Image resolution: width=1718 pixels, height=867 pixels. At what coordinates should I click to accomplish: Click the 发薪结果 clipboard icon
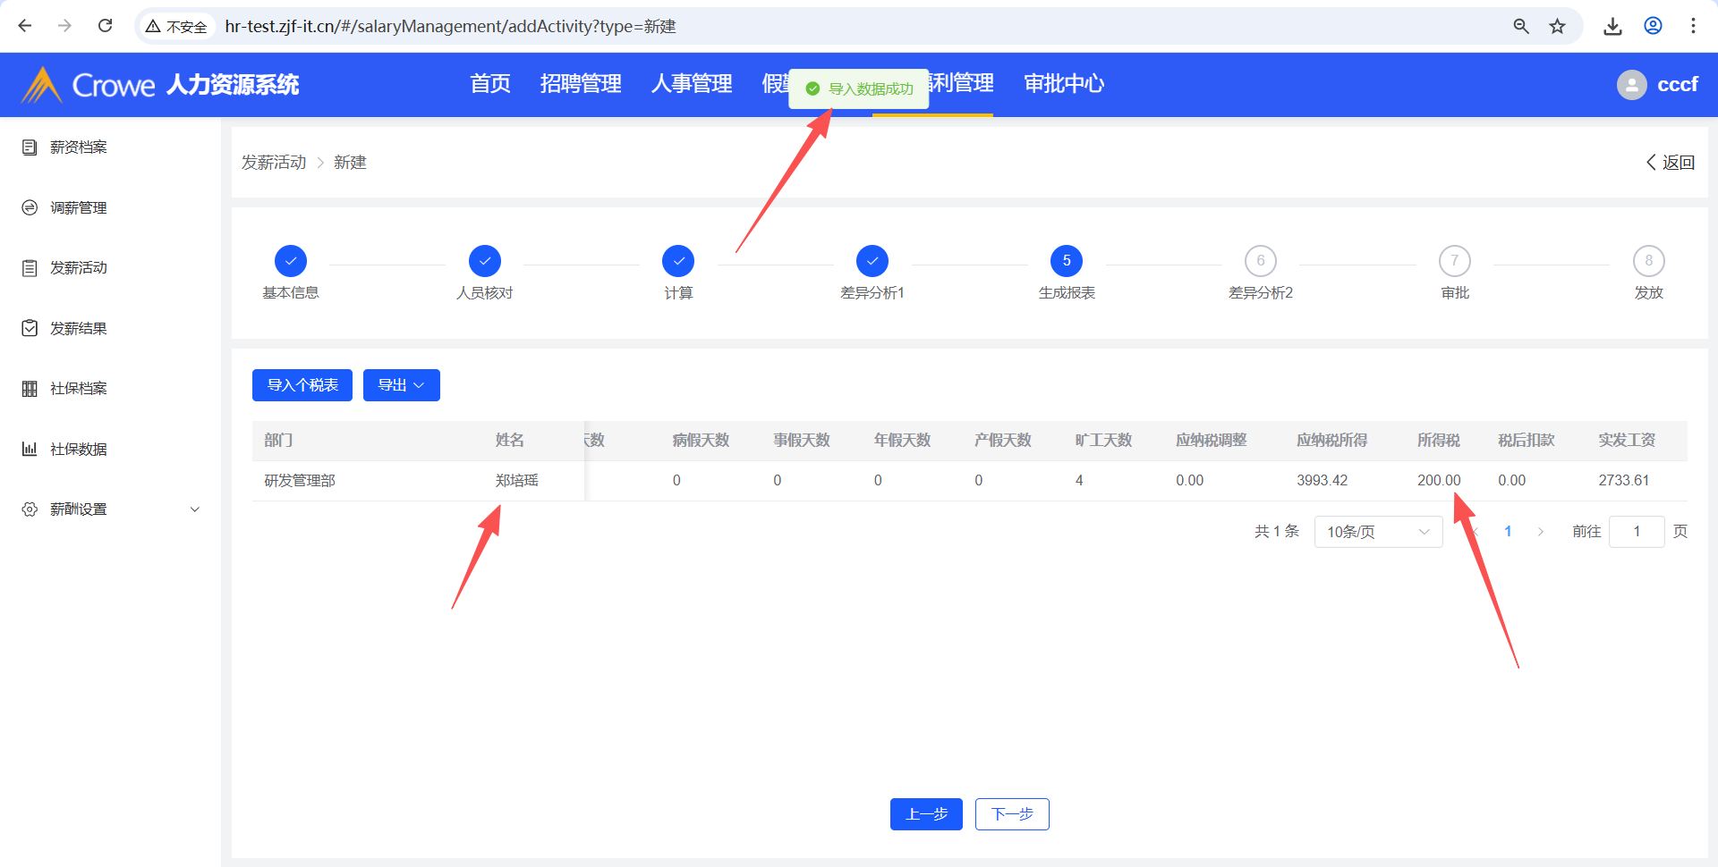[x=30, y=328]
